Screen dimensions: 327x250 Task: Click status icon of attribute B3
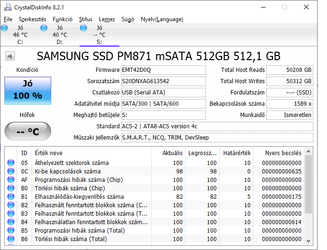[x=11, y=213]
